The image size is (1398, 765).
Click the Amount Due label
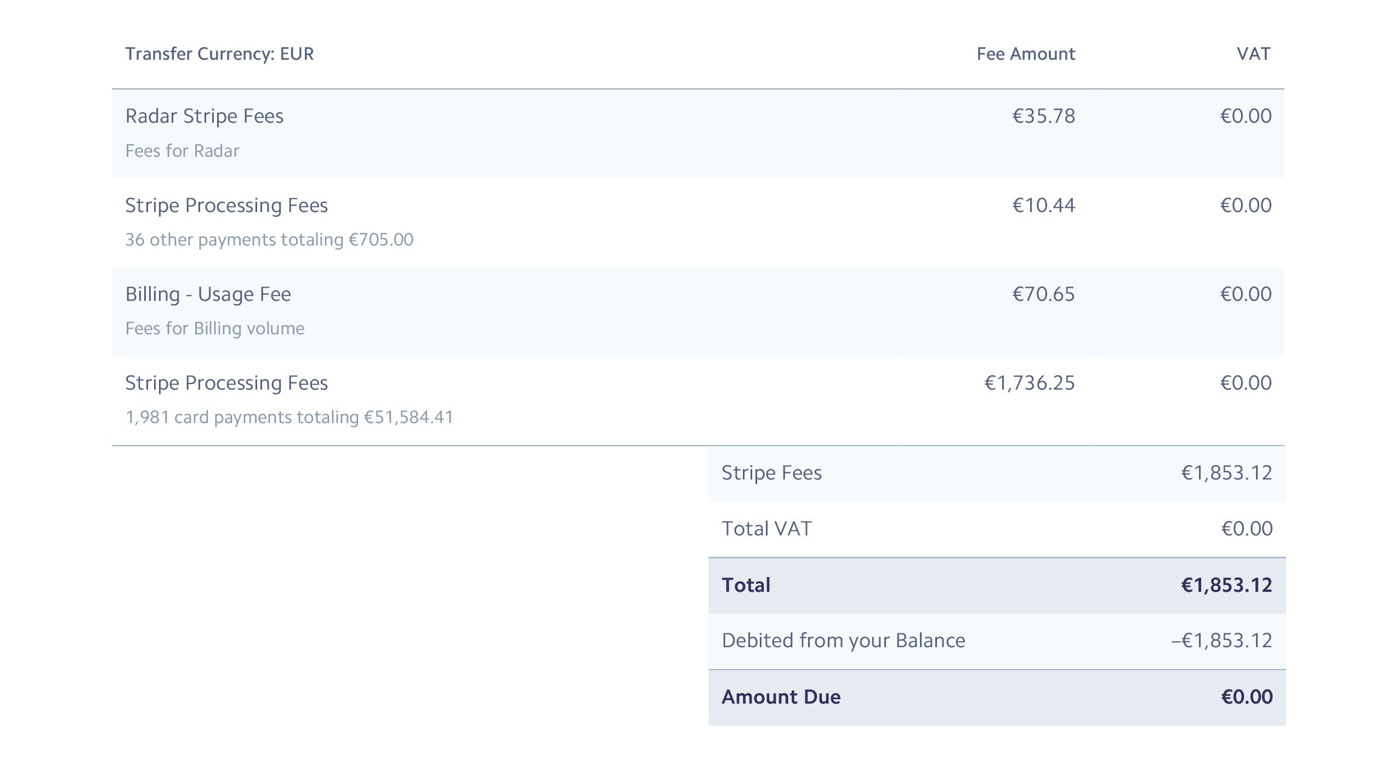point(781,697)
